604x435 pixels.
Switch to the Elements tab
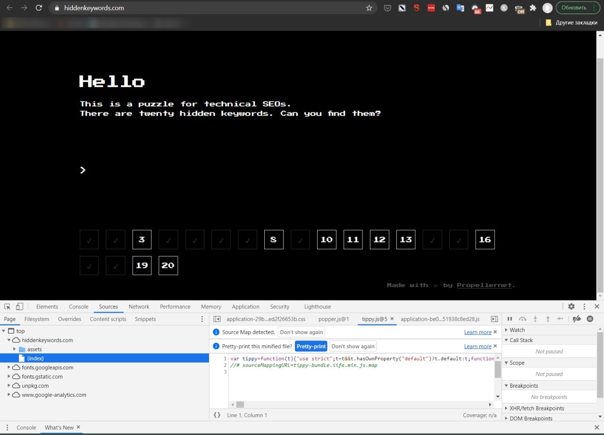[47, 307]
